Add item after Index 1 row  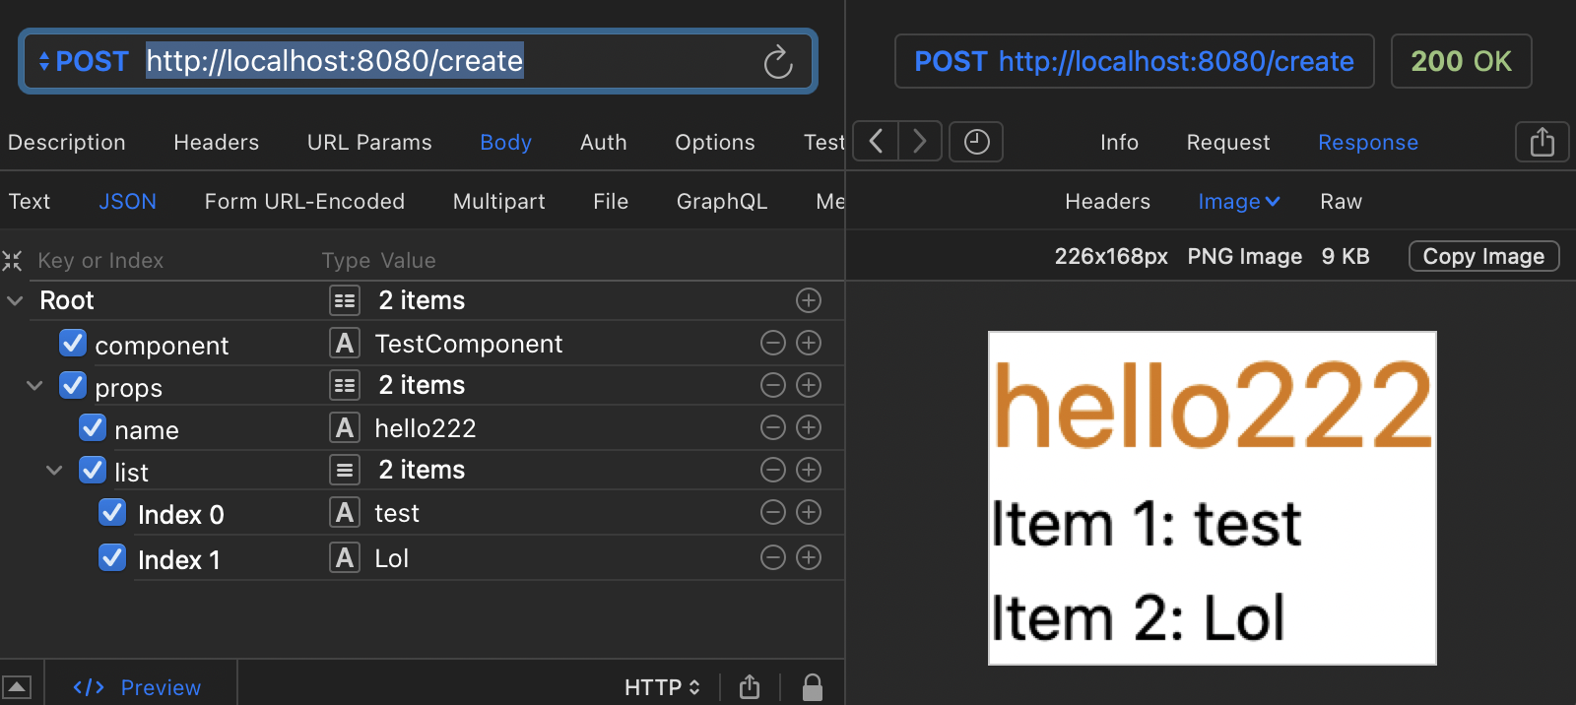coord(809,557)
